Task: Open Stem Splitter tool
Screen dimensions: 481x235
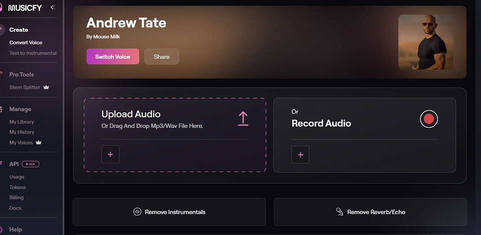Action: pos(25,87)
